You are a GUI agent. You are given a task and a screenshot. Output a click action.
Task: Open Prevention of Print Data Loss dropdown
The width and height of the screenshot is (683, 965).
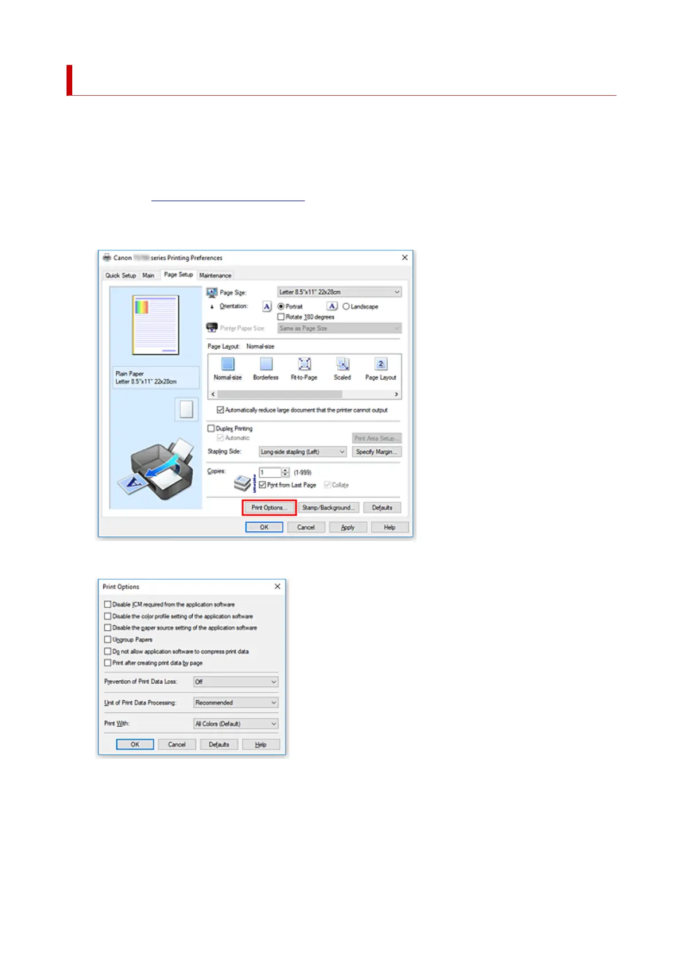point(236,682)
